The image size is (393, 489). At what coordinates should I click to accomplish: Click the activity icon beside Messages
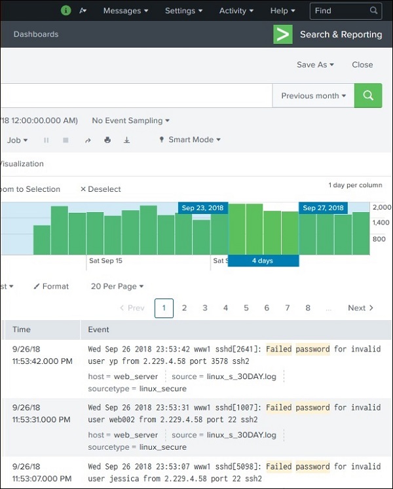(83, 10)
